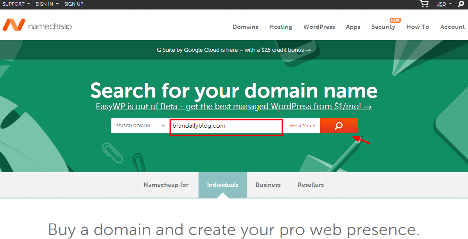468x239 pixels.
Task: Click the top-bar search magnifier icon
Action: (461, 4)
